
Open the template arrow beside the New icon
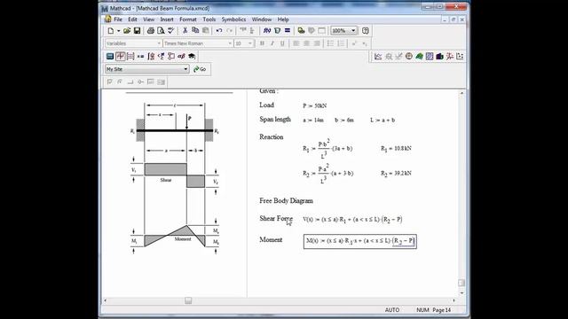coord(118,31)
